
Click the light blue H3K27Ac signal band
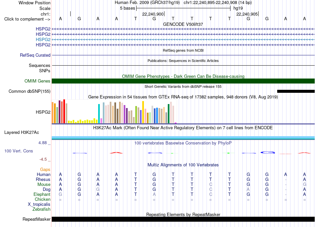click(x=183, y=138)
